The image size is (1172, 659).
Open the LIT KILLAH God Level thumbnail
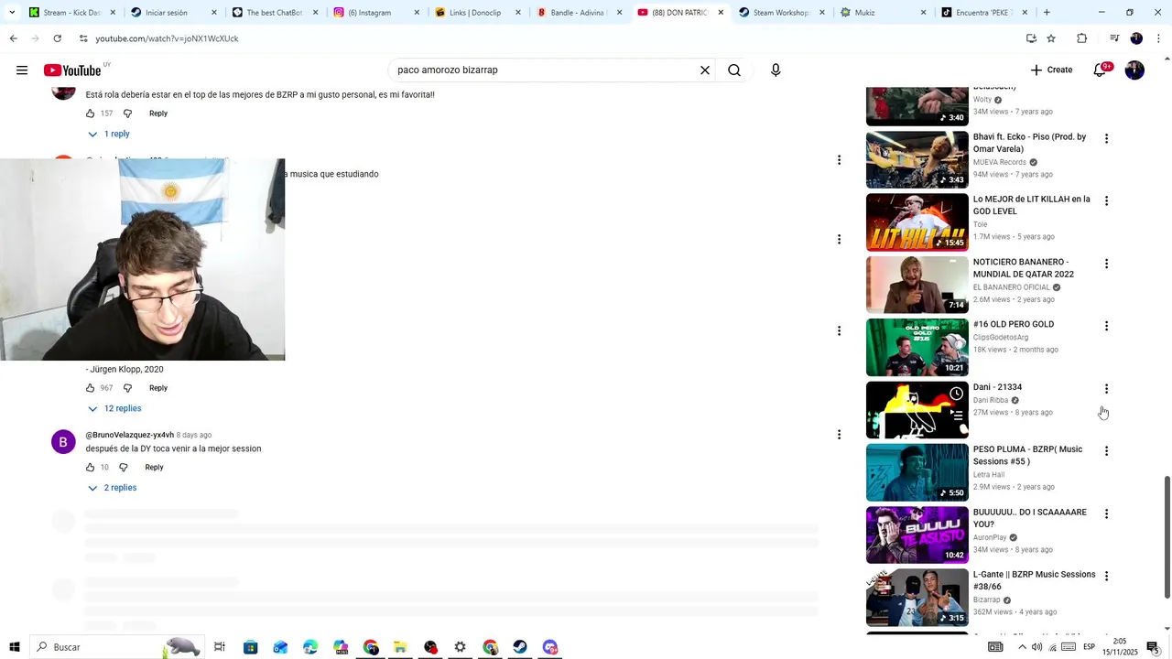917,221
